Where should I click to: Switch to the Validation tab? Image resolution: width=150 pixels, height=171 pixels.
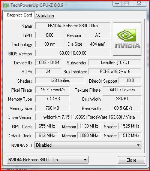[x=45, y=16]
